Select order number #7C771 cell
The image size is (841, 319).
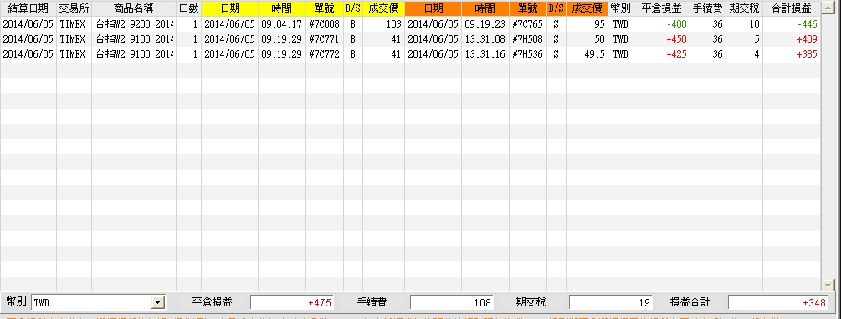325,39
